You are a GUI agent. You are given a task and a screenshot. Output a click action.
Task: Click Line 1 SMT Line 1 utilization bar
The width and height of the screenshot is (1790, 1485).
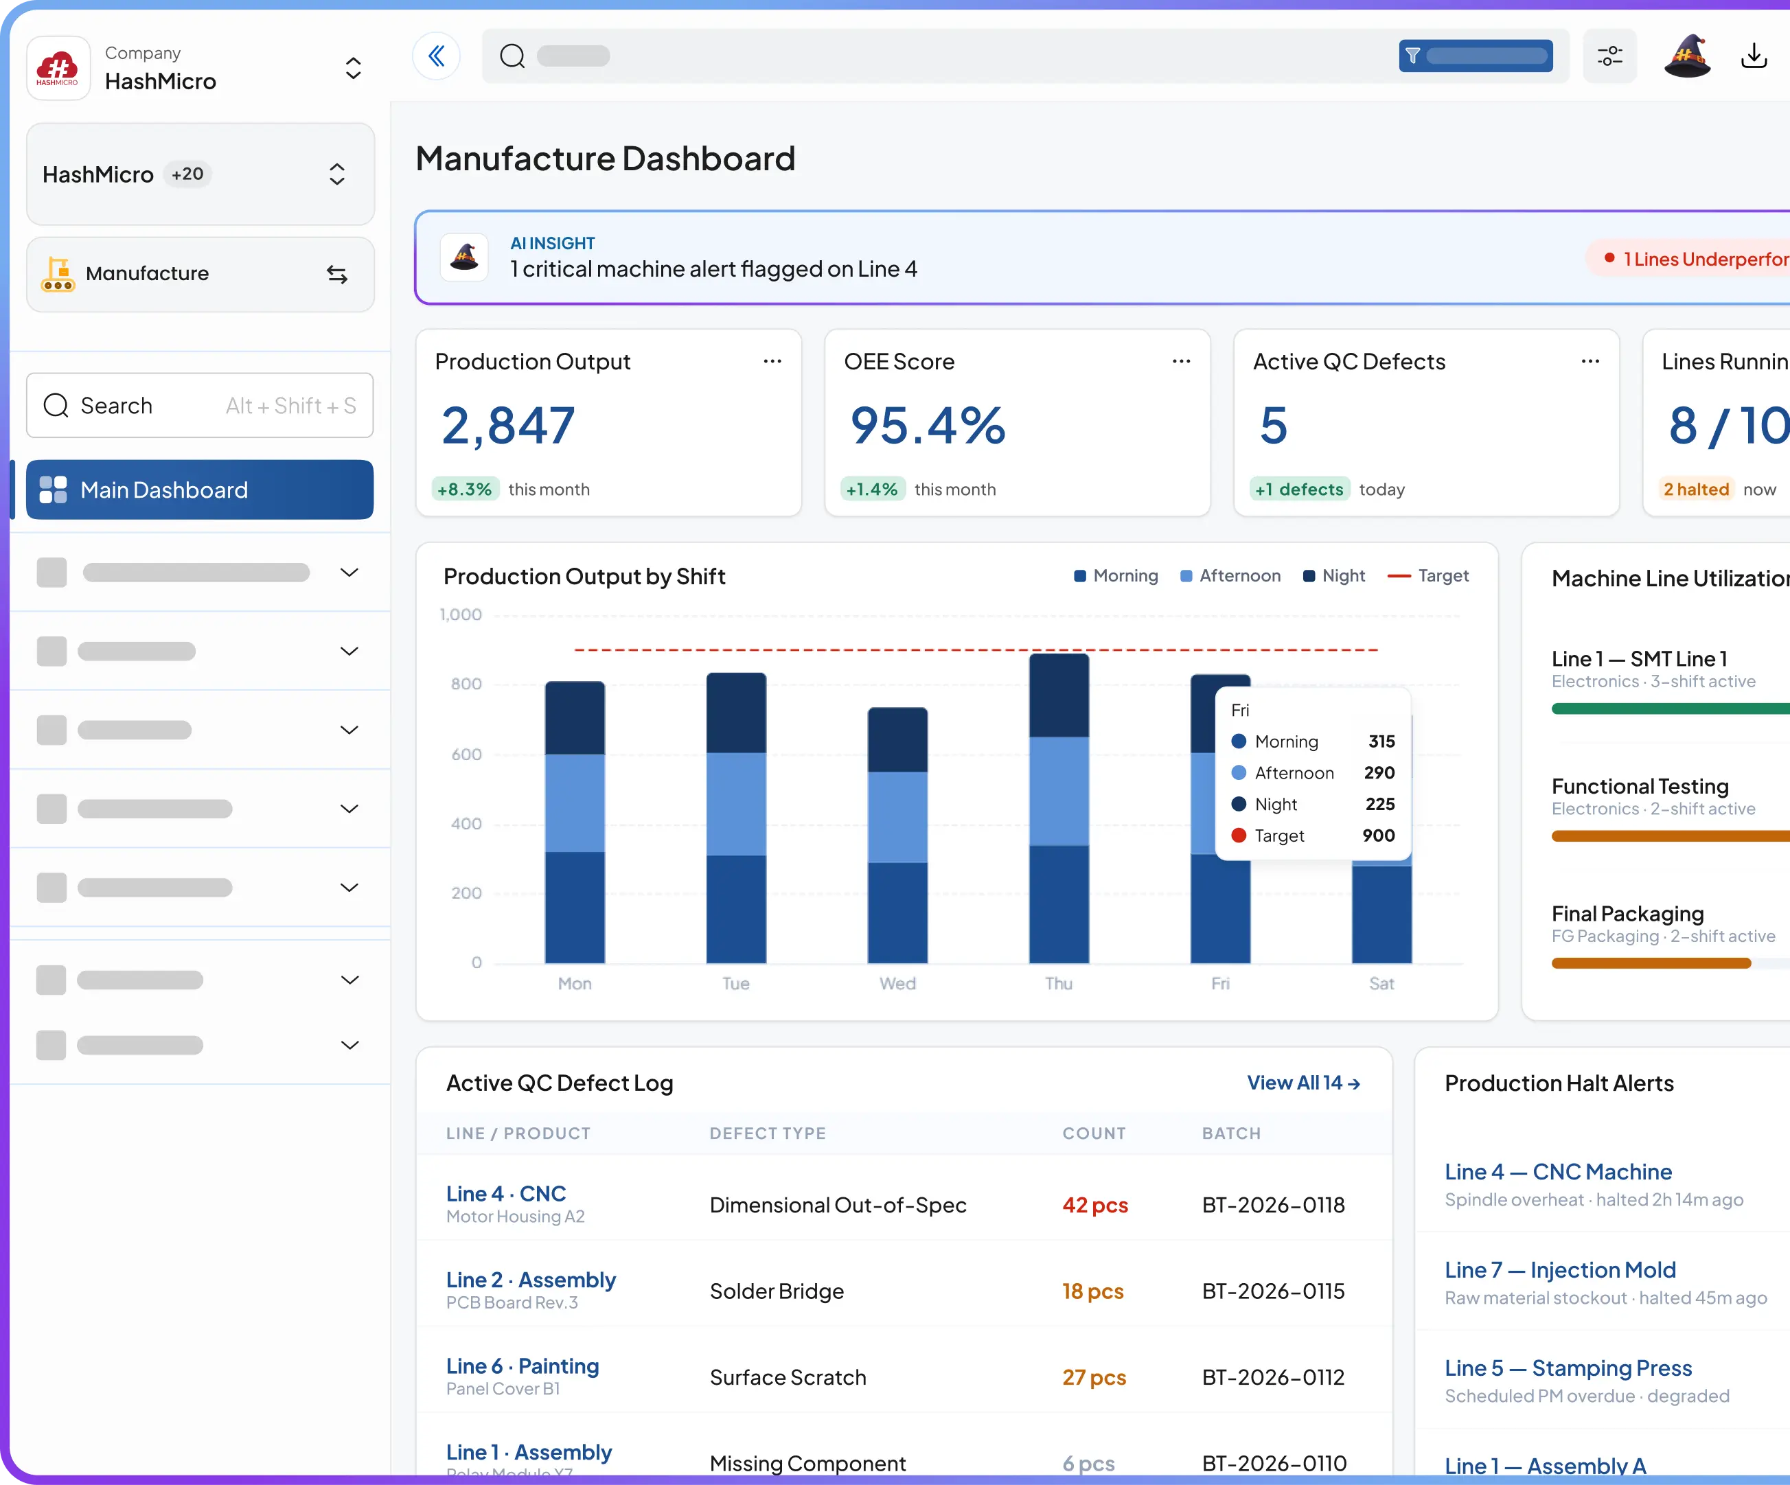pos(1671,709)
